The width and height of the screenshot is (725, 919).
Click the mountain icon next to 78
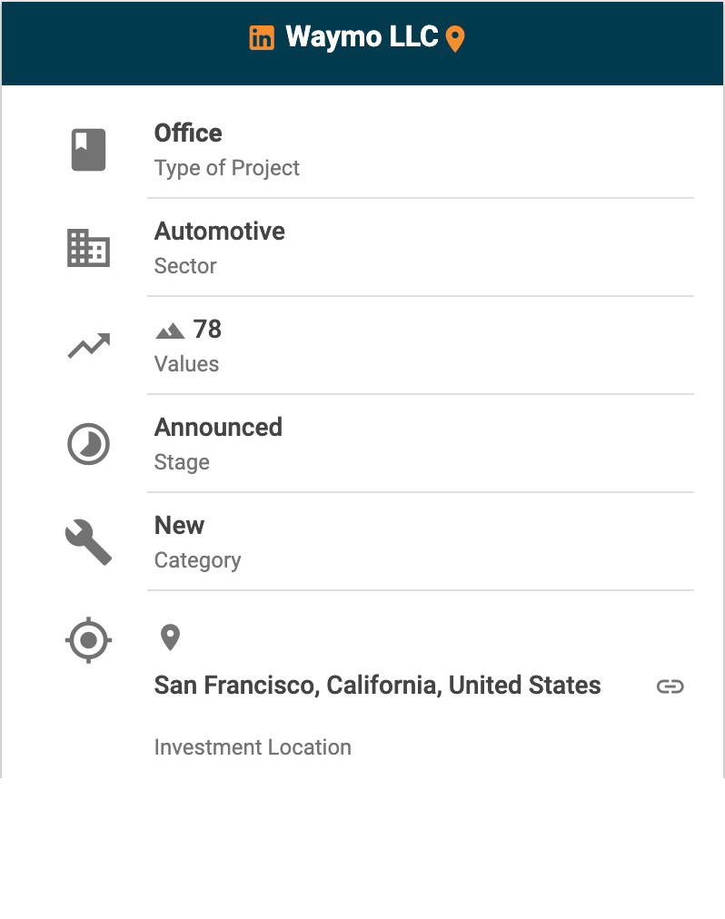tap(170, 331)
